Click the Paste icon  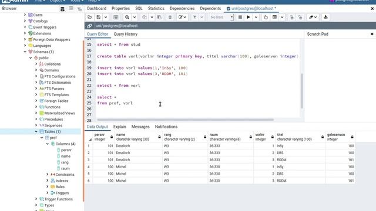tap(159, 17)
